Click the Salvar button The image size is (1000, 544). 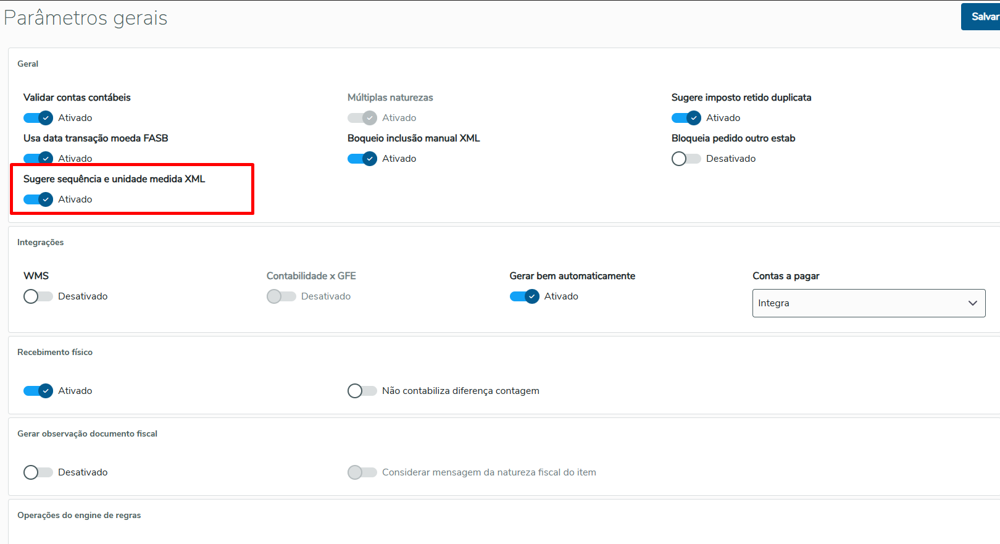983,17
